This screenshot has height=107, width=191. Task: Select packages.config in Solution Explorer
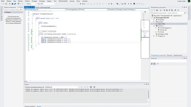click(163, 34)
